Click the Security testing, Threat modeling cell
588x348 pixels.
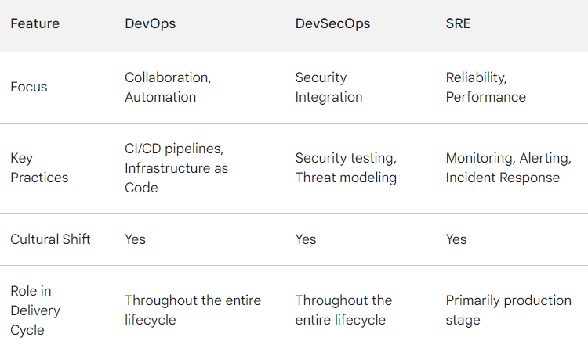(346, 168)
